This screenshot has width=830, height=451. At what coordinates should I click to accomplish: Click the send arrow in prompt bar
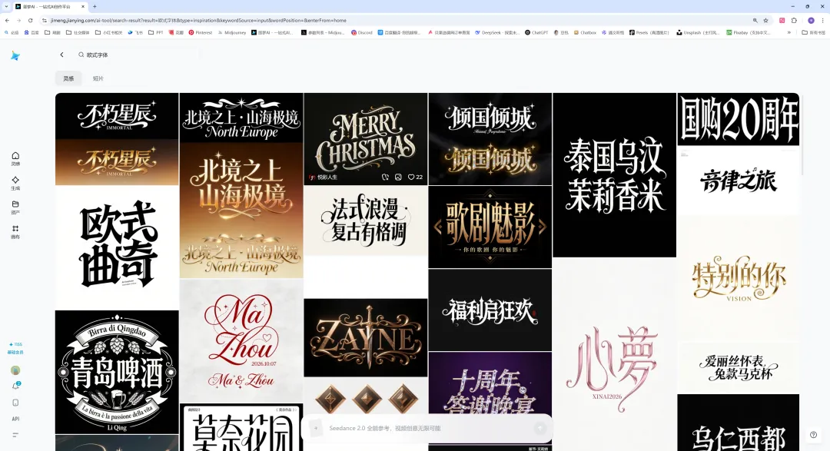(x=540, y=428)
